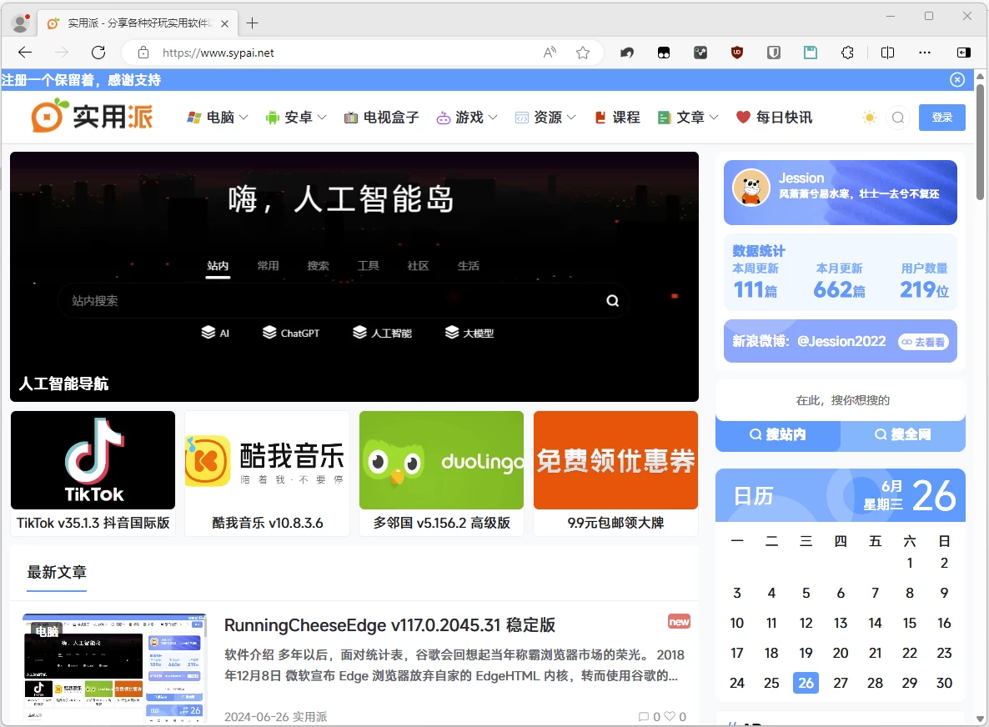Image resolution: width=989 pixels, height=727 pixels.
Task: Open the TikTok v35.1.3 thumbnail
Action: (93, 460)
